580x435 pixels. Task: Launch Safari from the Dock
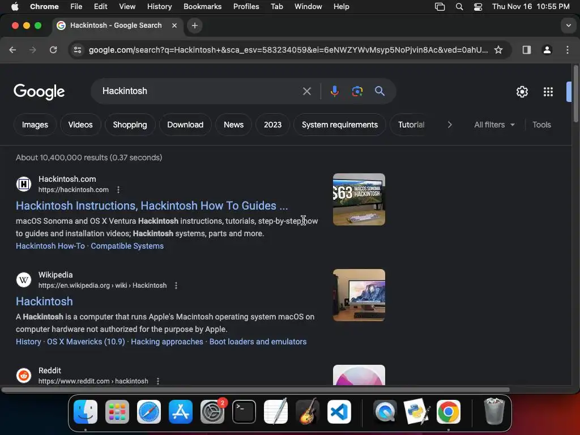point(149,412)
